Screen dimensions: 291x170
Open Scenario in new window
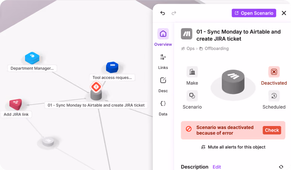tap(254, 13)
